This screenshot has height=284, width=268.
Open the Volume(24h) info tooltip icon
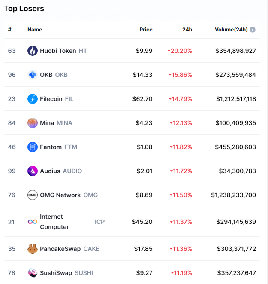click(253, 30)
